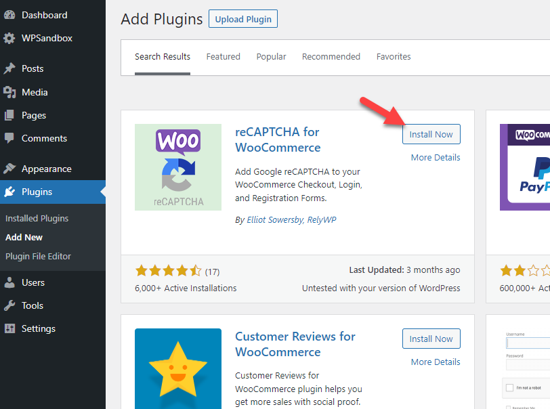The height and width of the screenshot is (409, 550).
Task: Click the Appearance paintbrush icon
Action: click(9, 169)
